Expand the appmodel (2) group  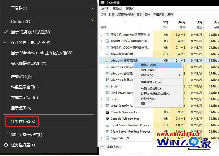pyautogui.click(x=102, y=138)
